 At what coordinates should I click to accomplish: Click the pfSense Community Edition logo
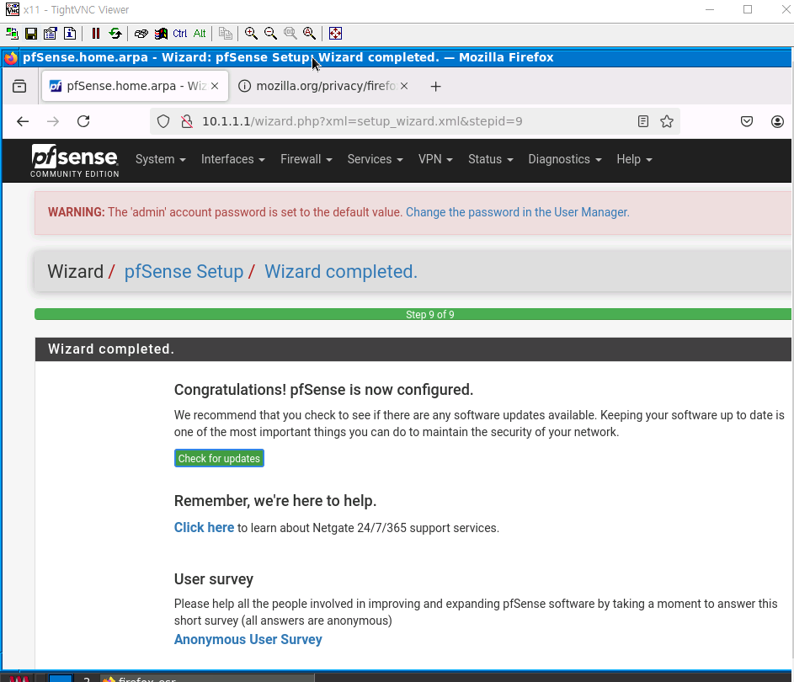point(74,161)
